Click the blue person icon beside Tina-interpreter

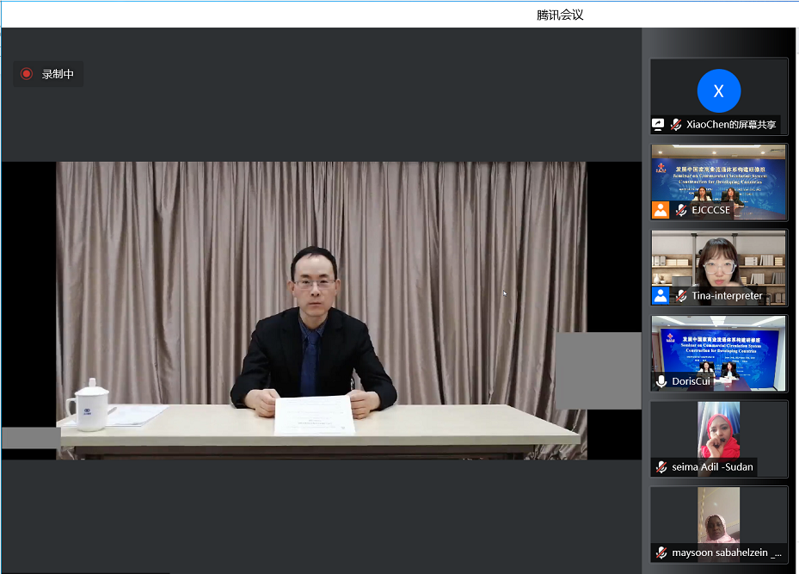661,295
